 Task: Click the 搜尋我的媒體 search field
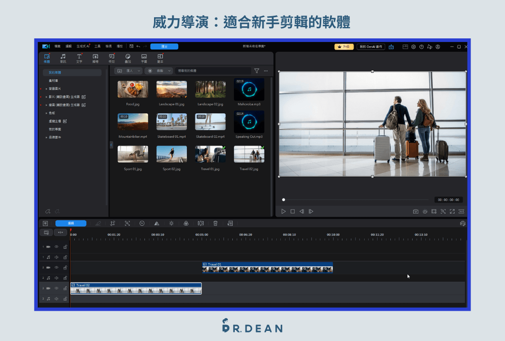tap(213, 71)
